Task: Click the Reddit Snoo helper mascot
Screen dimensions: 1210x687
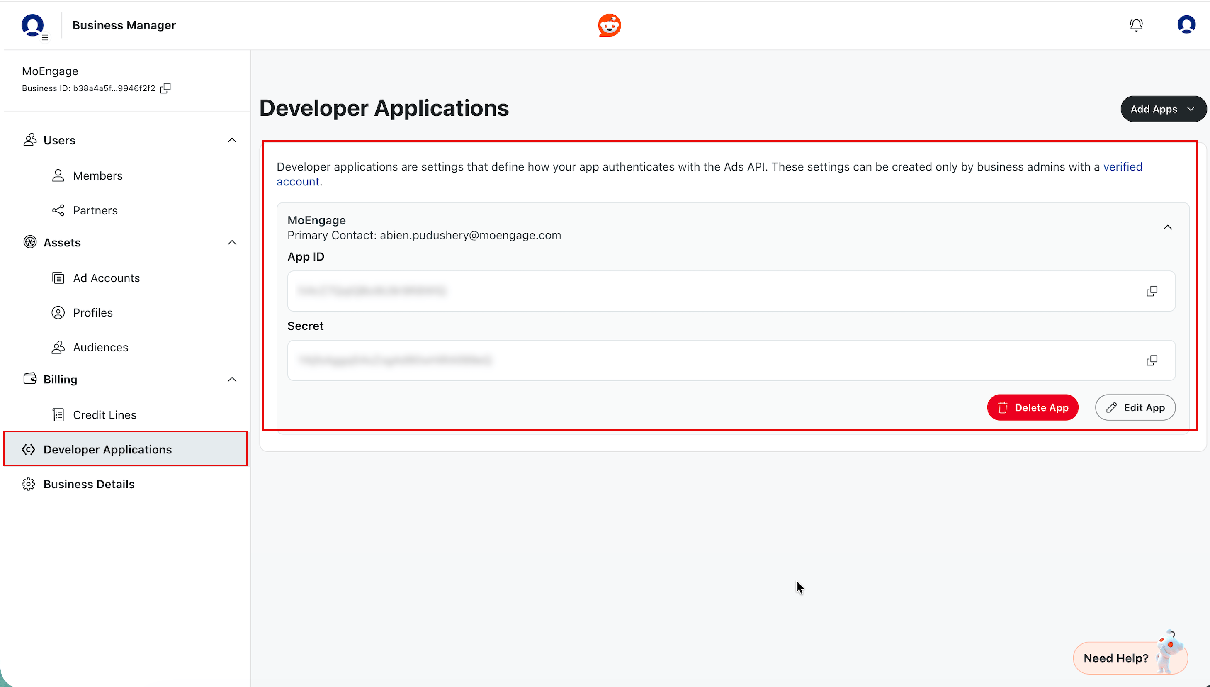Action: point(1169,651)
